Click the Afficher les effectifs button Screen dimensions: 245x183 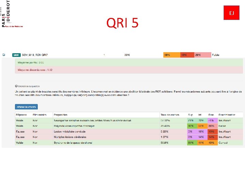(27, 107)
